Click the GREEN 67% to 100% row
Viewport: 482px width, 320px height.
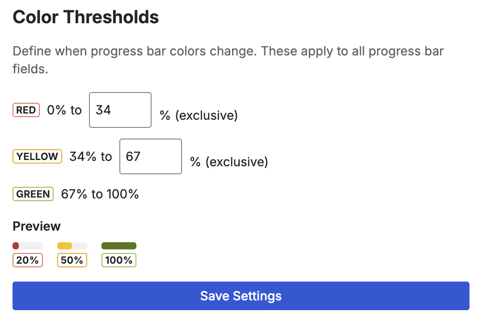[76, 194]
